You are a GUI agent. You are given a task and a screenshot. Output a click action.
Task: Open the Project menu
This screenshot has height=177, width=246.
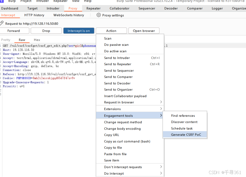[x=26, y=1]
